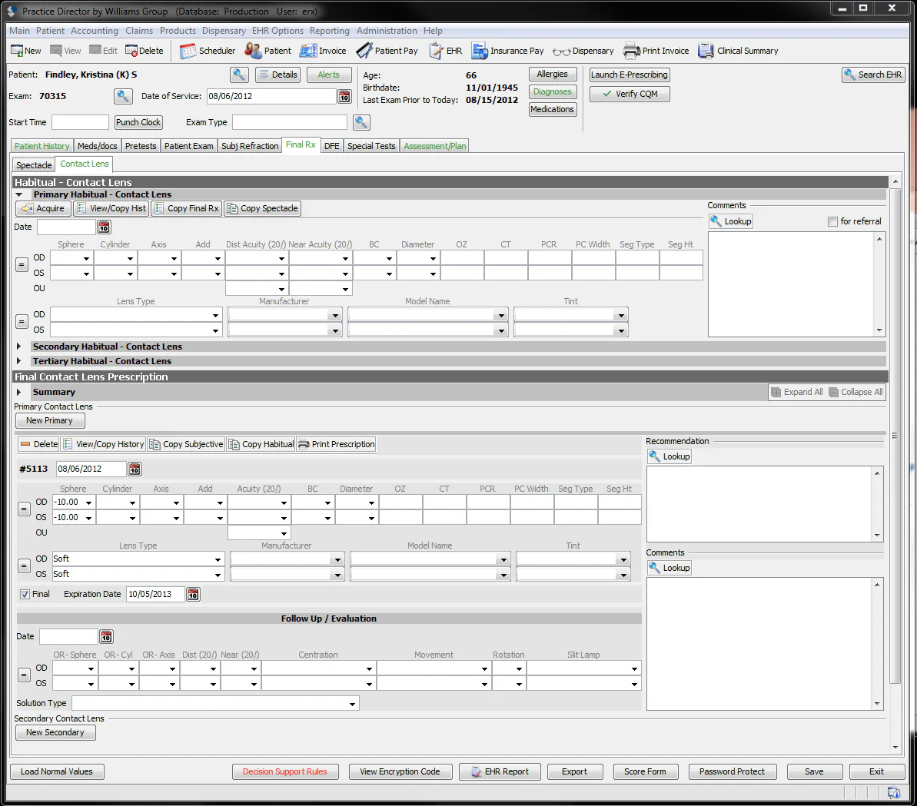Open the Patient History tab

[x=42, y=146]
